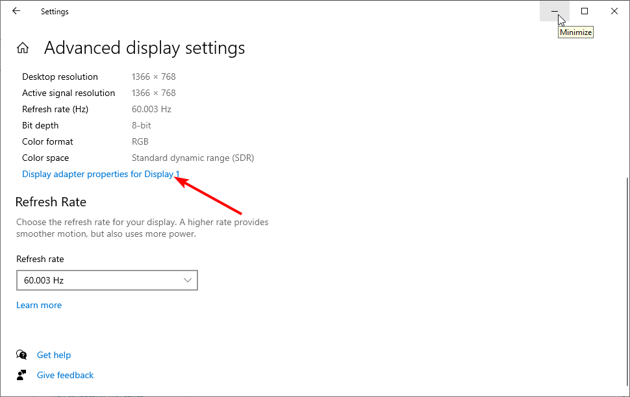The width and height of the screenshot is (630, 397).
Task: Minimize the Settings window
Action: point(555,11)
